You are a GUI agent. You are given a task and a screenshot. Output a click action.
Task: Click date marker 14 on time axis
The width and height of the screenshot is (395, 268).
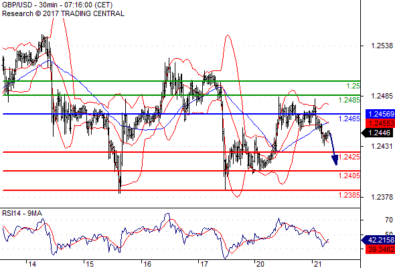(x=32, y=264)
